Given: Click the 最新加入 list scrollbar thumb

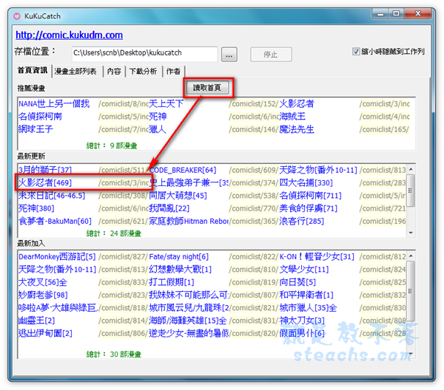Looking at the screenshot, I should [x=411, y=291].
